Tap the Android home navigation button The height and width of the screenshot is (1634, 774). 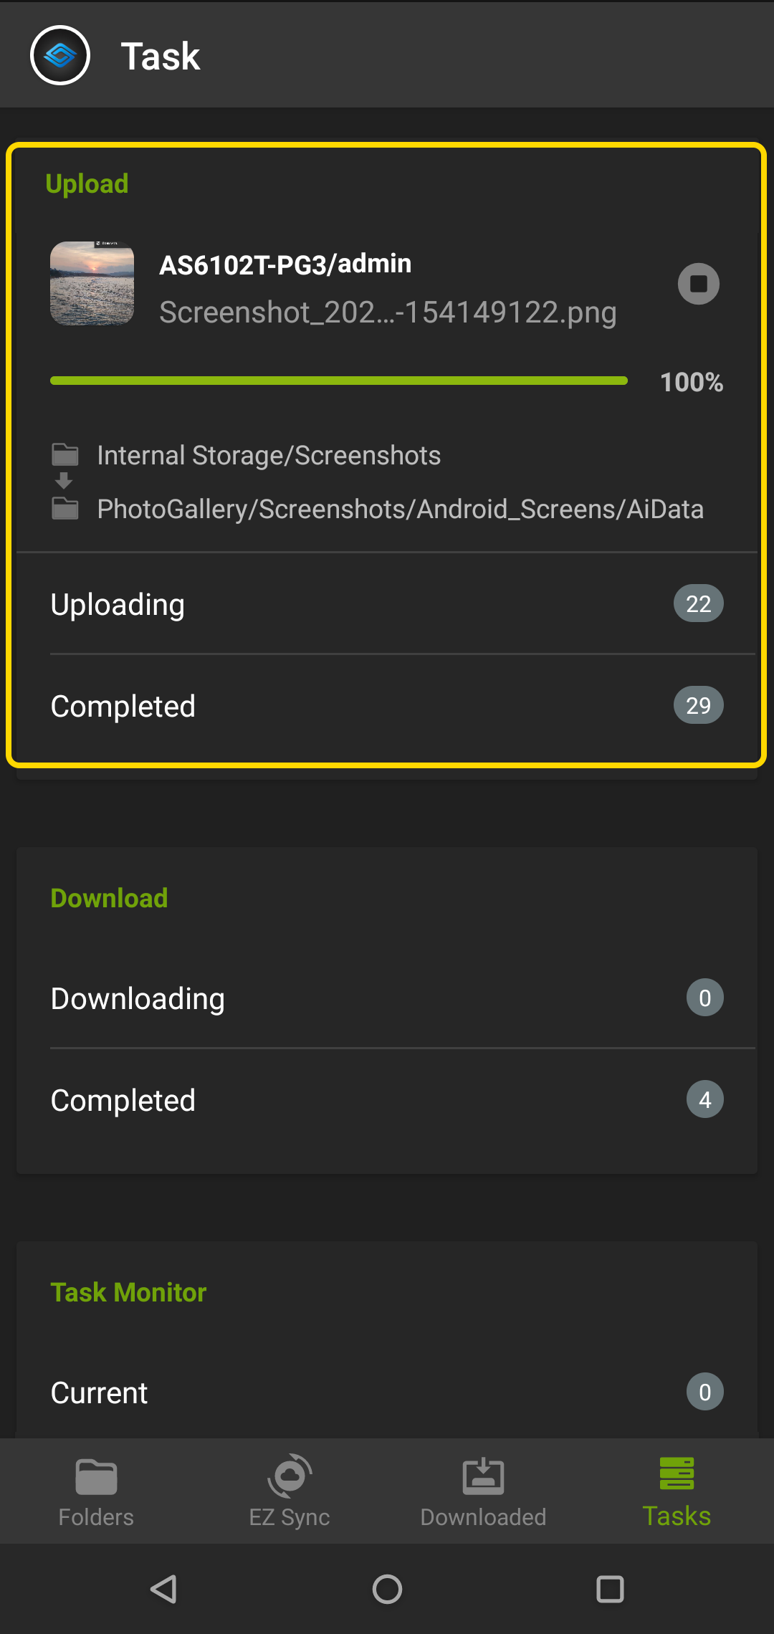coord(387,1589)
